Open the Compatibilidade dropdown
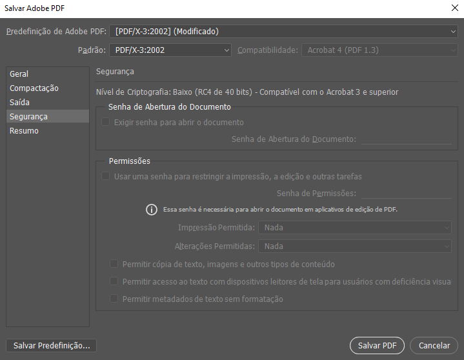 tap(379, 50)
